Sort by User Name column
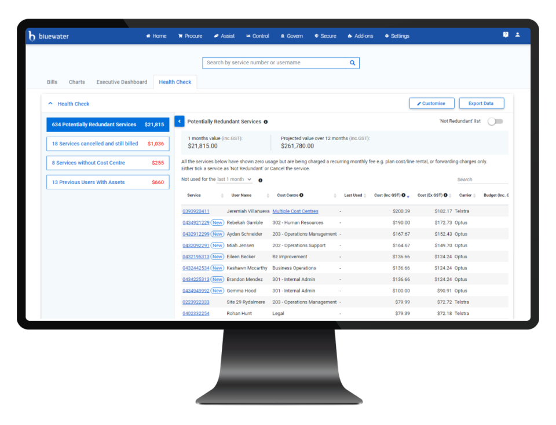The height and width of the screenshot is (425, 556). (x=268, y=195)
